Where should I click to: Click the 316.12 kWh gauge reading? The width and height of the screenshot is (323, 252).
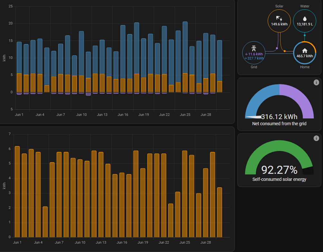pos(279,117)
